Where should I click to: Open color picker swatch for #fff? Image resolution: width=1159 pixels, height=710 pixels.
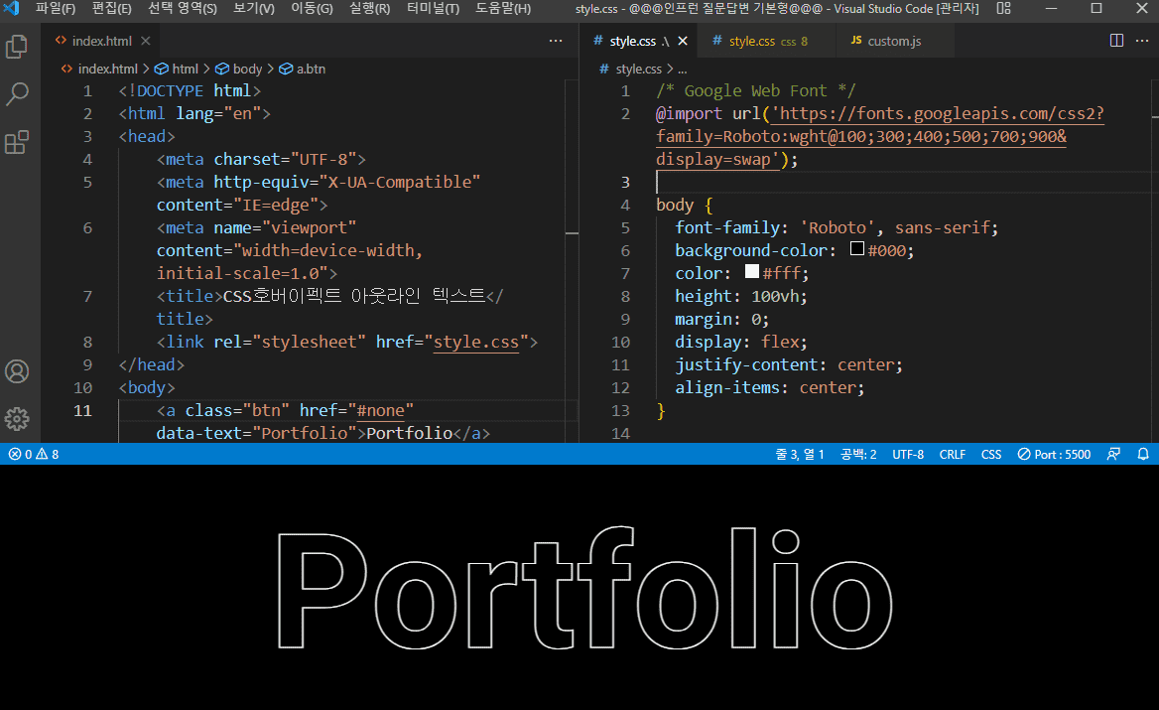pyautogui.click(x=752, y=271)
